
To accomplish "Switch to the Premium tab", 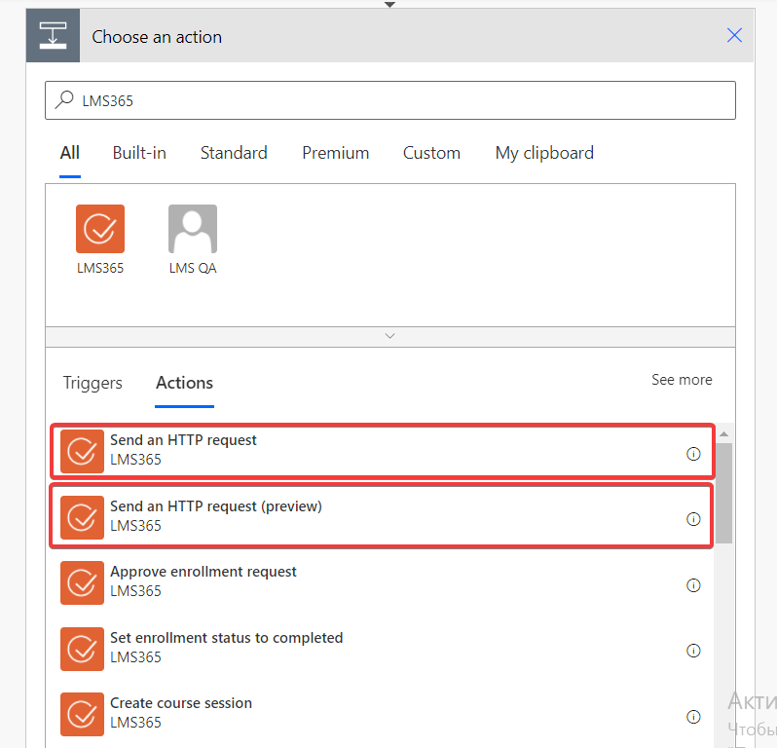I will point(336,153).
